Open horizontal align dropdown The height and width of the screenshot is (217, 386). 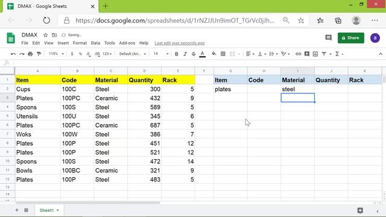click(250, 54)
